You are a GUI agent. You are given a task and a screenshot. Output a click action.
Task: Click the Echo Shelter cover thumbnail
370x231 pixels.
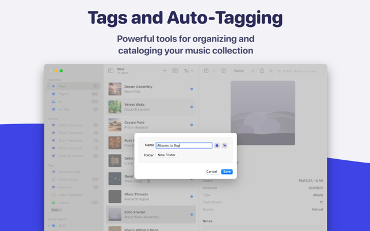pyautogui.click(x=115, y=214)
